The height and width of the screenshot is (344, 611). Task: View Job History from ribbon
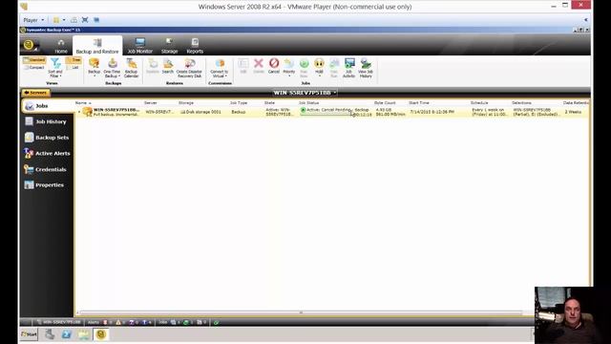[366, 68]
